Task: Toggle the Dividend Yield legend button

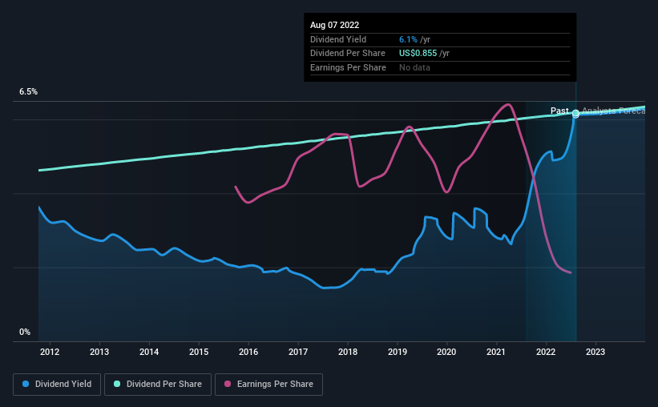Action: click(57, 385)
